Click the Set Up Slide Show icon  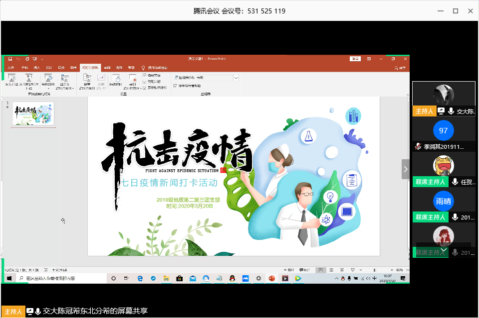pyautogui.click(x=87, y=78)
